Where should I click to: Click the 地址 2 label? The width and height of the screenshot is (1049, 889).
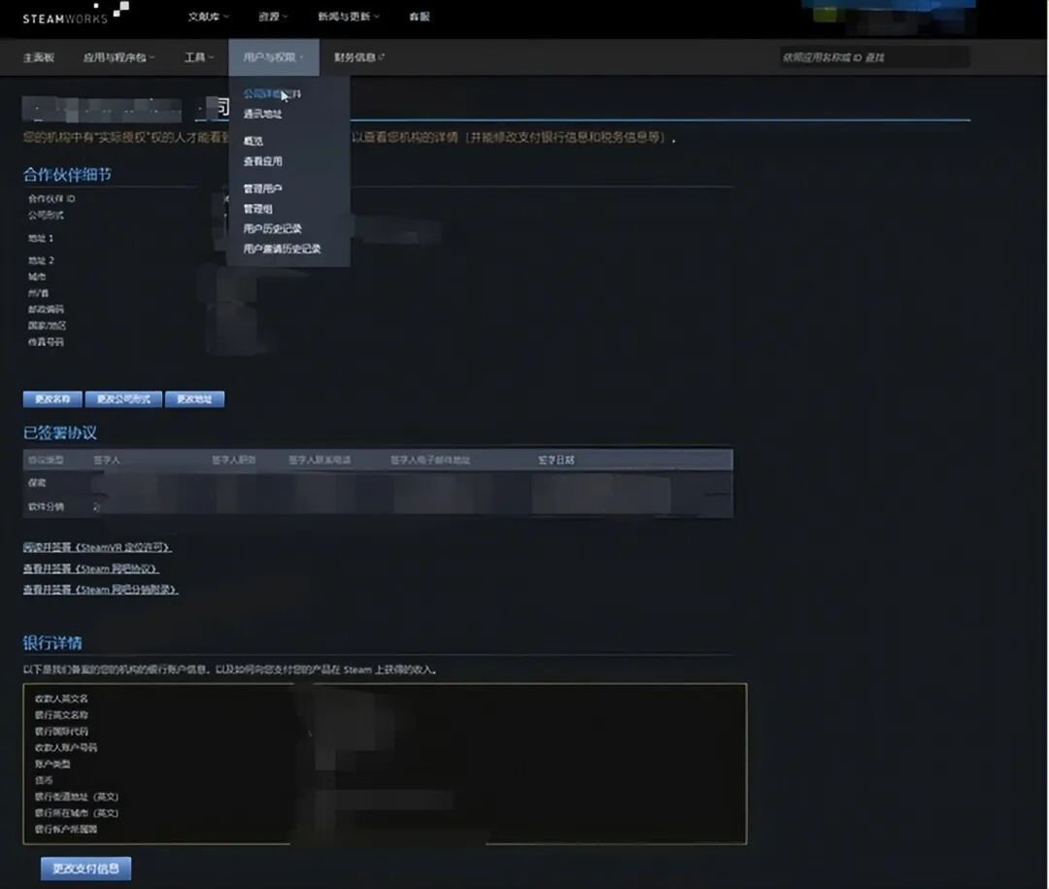click(x=41, y=260)
